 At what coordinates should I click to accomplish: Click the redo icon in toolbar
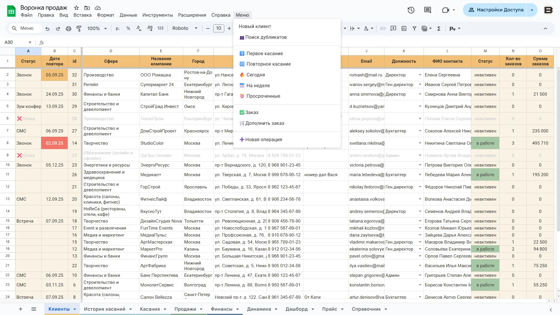point(58,28)
